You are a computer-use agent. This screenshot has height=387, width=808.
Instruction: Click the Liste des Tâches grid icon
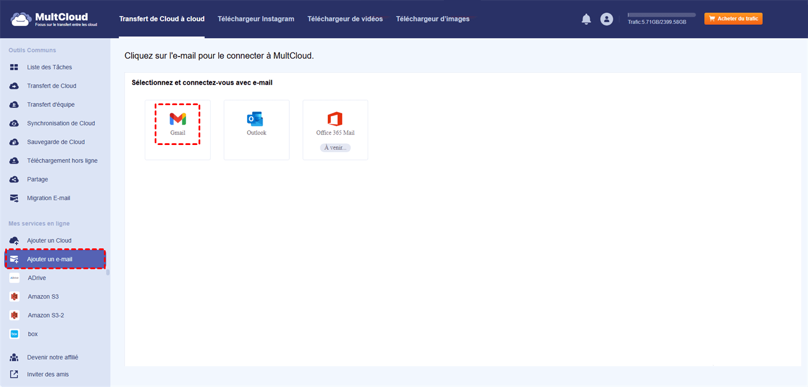coord(14,67)
